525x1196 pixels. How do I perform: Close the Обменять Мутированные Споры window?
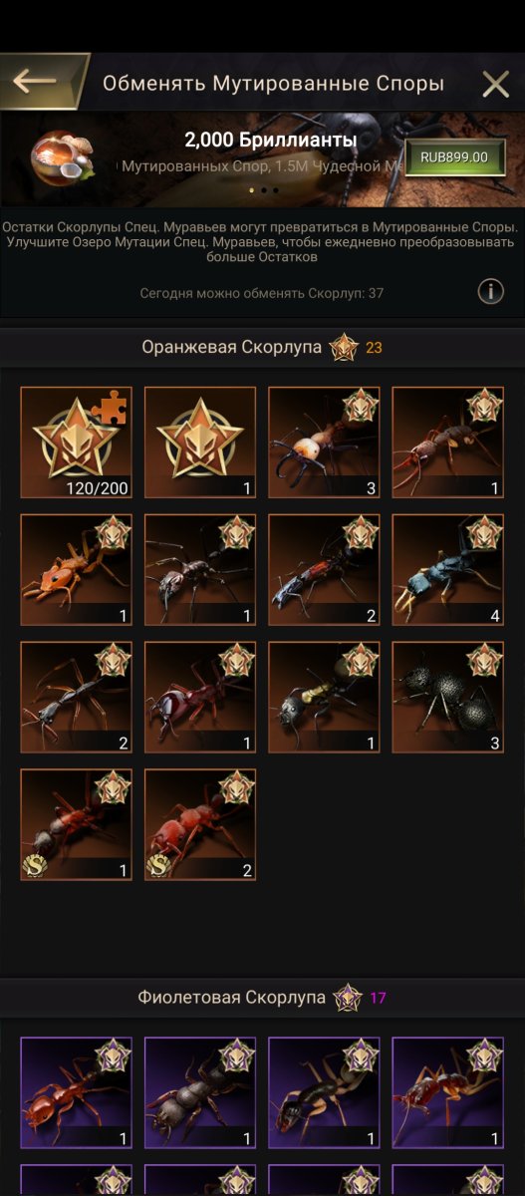495,84
